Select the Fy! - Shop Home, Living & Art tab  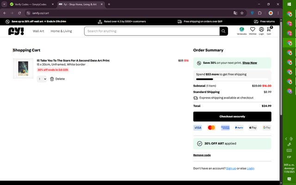tap(81, 4)
